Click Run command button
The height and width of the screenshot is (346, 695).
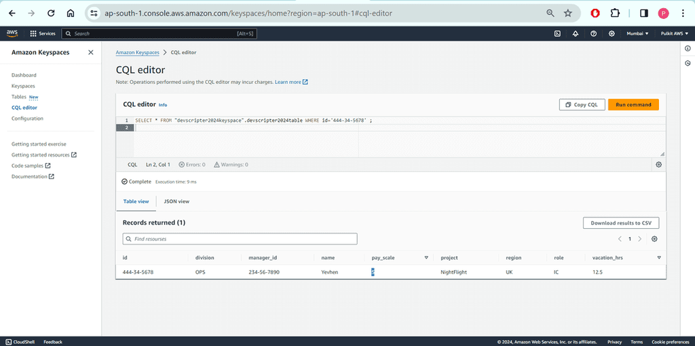tap(633, 105)
